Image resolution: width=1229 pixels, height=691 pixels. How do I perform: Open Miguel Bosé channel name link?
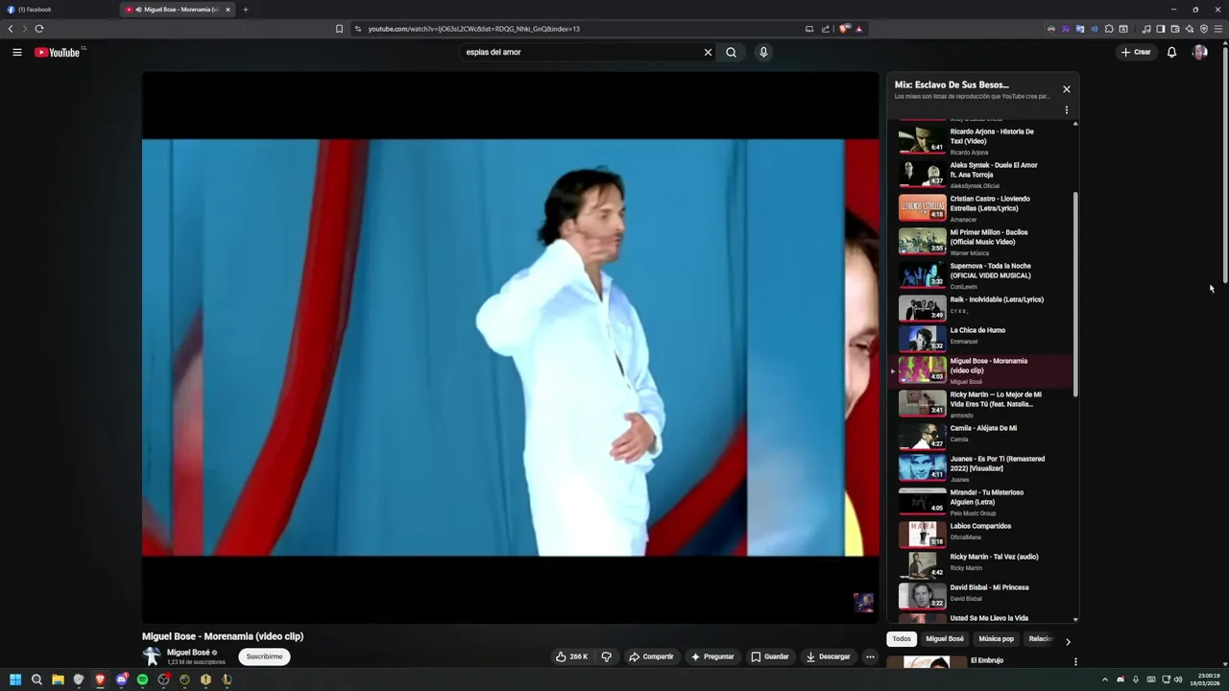(188, 653)
